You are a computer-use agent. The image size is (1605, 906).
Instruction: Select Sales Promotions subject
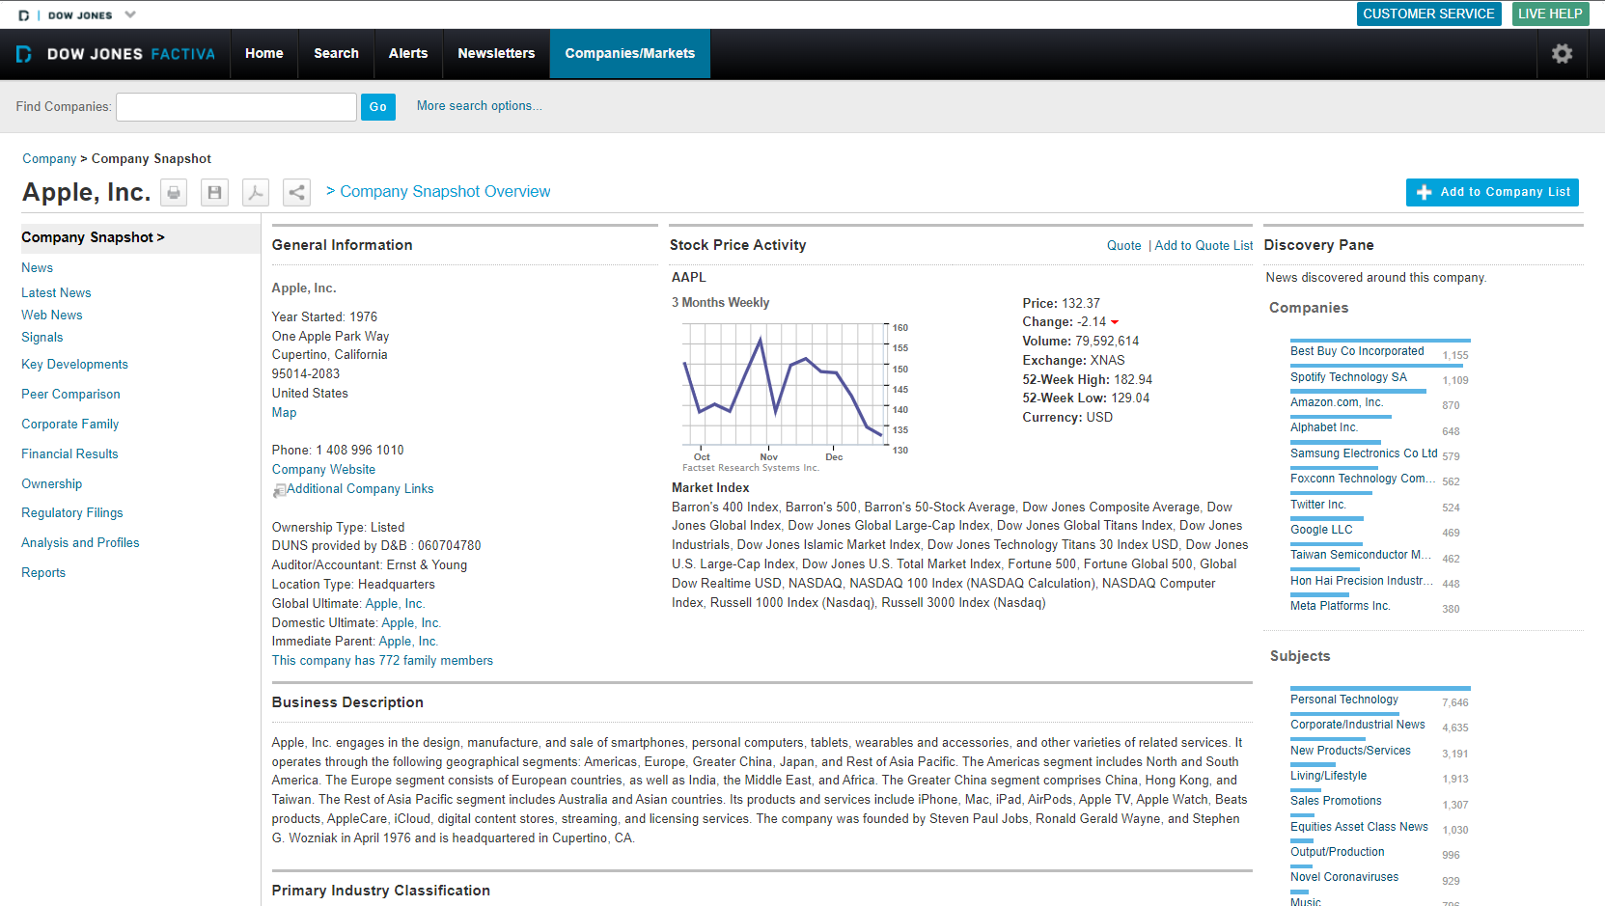coord(1336,801)
